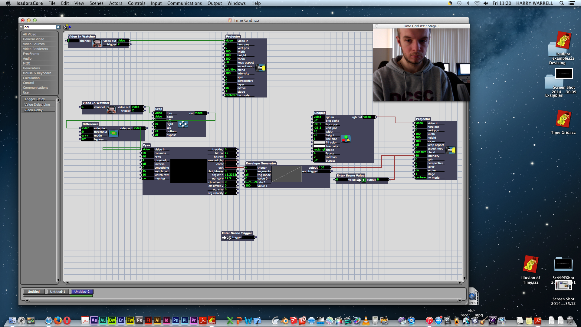Click the Enter Scene Value actor icon
The width and height of the screenshot is (581, 327).
pos(362,180)
